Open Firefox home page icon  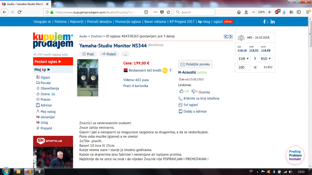click(x=239, y=12)
